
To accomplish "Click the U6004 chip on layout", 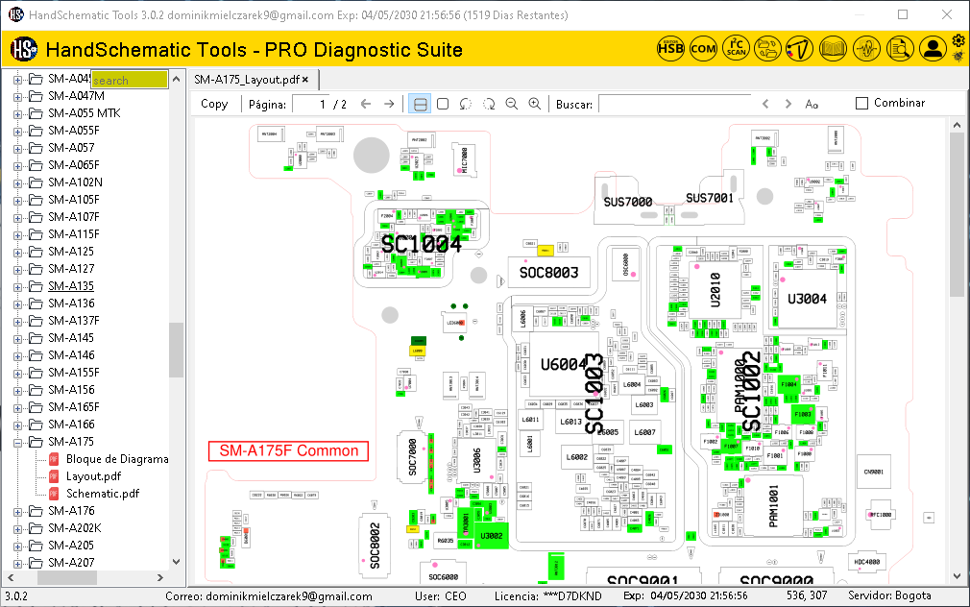I will pyautogui.click(x=563, y=364).
